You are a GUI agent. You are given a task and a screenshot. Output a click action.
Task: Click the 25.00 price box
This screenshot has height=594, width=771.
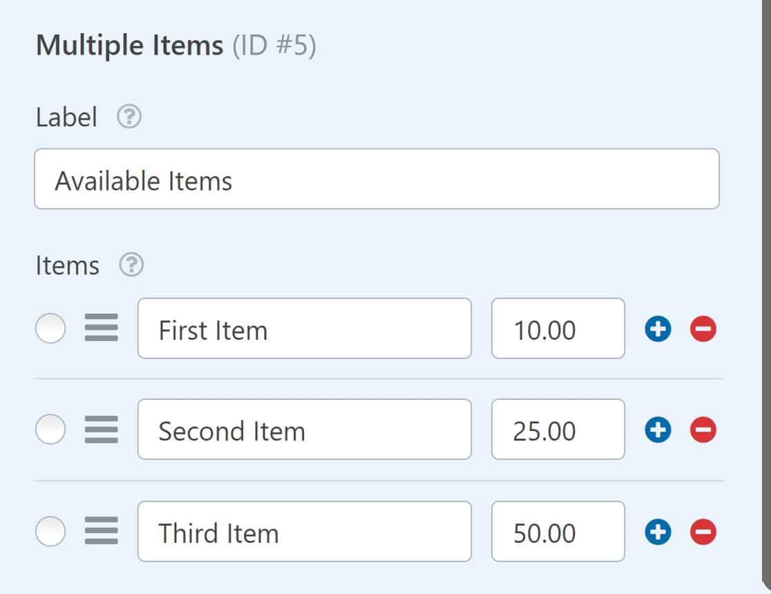(x=558, y=430)
